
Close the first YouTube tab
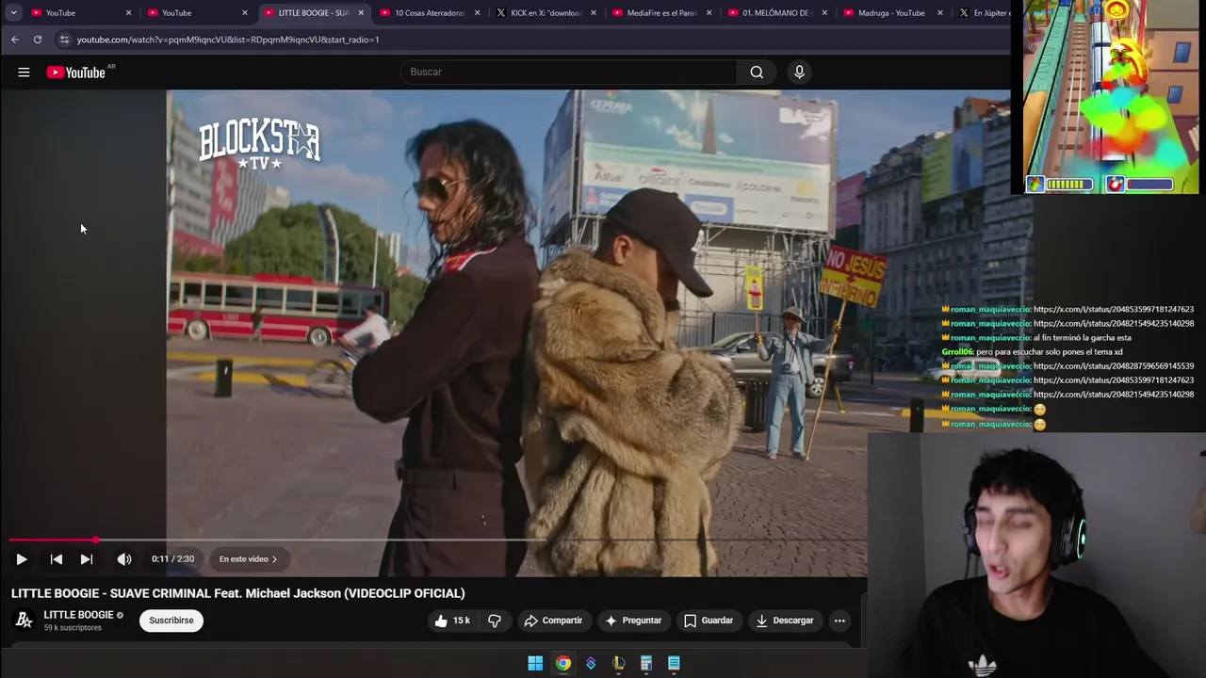point(128,13)
